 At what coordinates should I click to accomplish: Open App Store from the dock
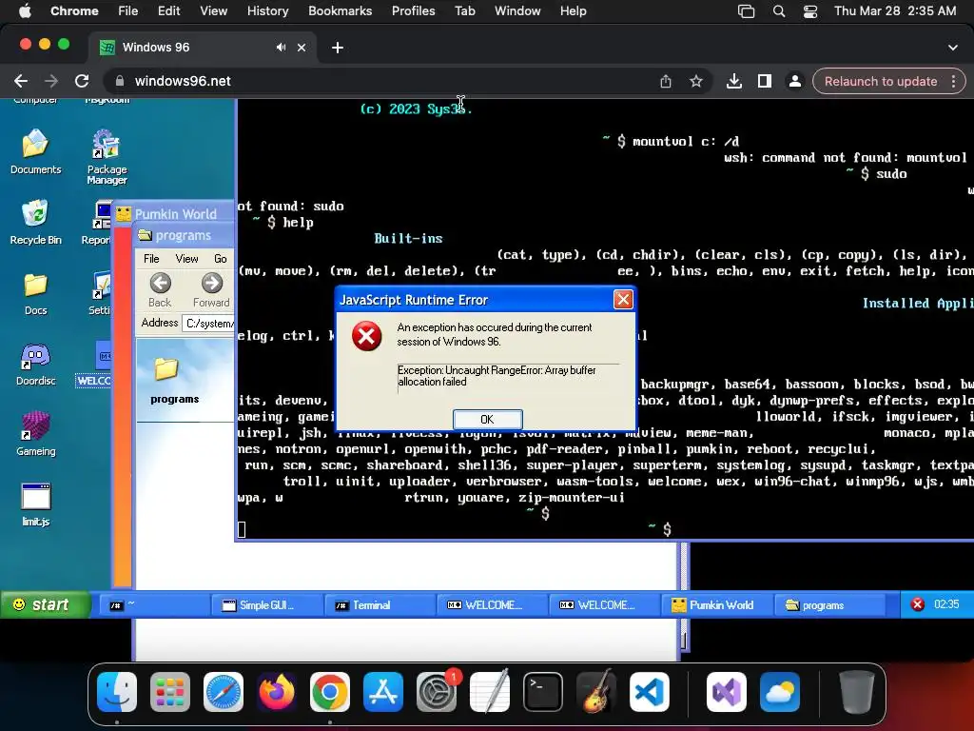click(x=382, y=692)
